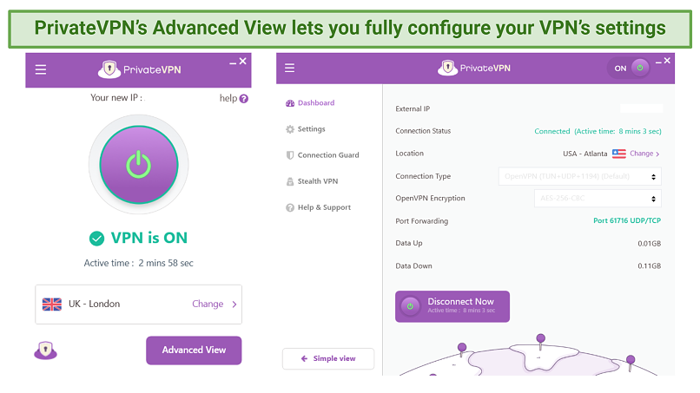Click the Data Down 0.11GB value
Viewport: 700px width, 393px height.
point(649,265)
